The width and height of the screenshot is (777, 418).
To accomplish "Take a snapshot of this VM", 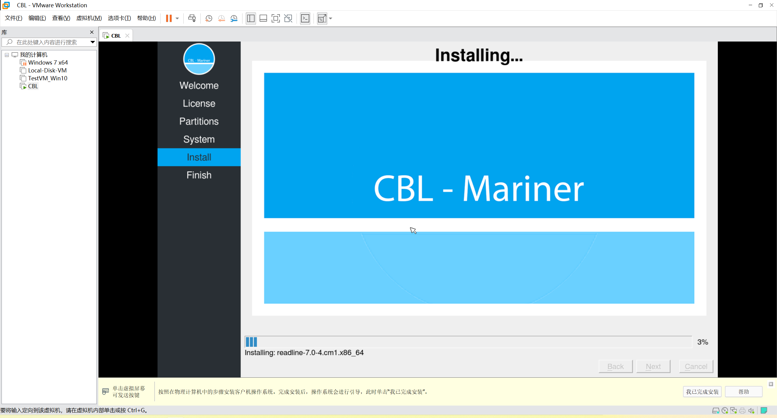I will [x=209, y=18].
